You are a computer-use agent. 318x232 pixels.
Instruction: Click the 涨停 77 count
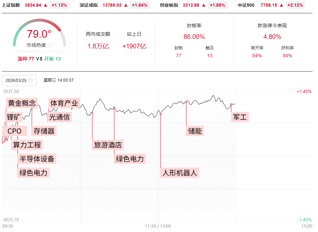tap(26, 59)
